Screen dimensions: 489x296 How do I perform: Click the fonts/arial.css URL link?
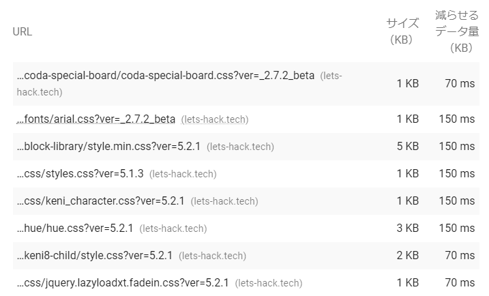pyautogui.click(x=96, y=119)
